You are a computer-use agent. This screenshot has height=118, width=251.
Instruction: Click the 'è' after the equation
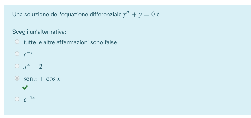[158, 15]
